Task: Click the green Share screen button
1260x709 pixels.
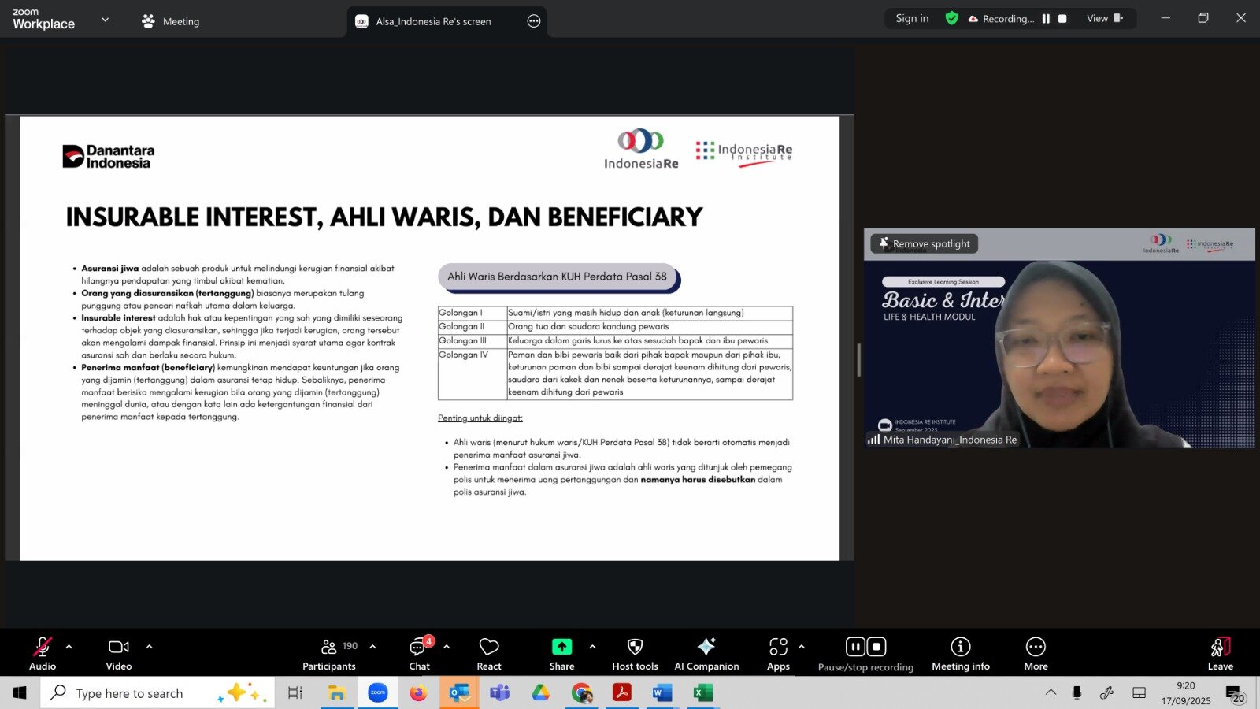Action: (561, 653)
